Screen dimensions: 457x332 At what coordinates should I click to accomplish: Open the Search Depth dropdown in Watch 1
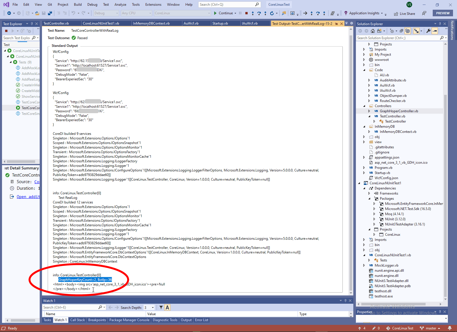[149, 307]
